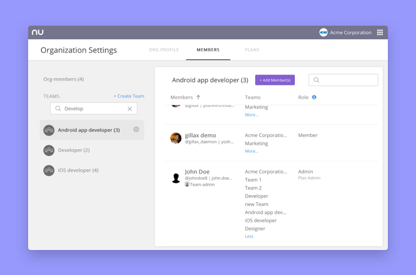Sort members using the arrow icon
The height and width of the screenshot is (275, 416).
198,97
